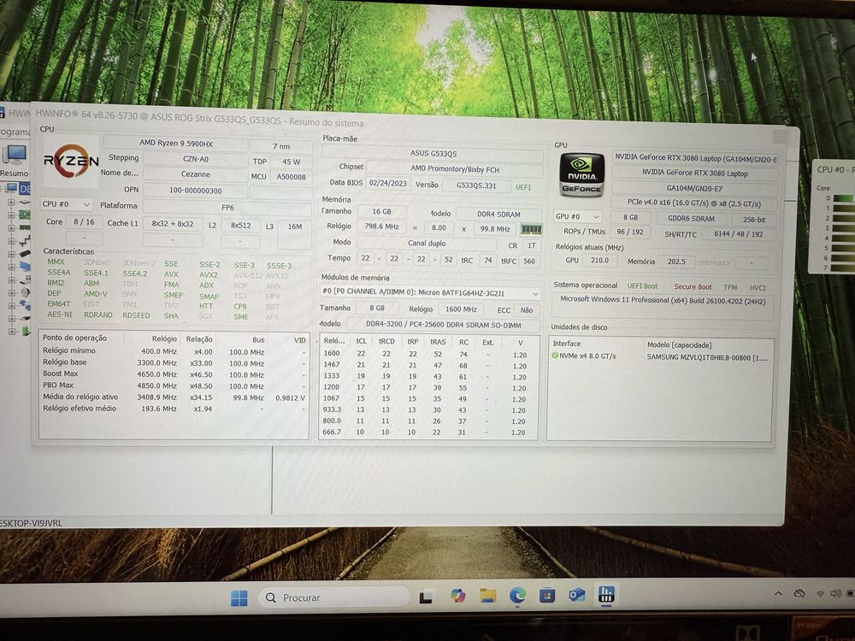Expand the tree node with the green battery icon

11,332
